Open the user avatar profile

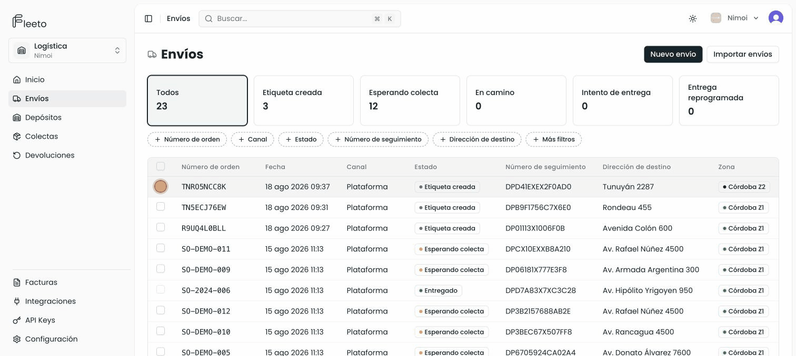point(776,18)
